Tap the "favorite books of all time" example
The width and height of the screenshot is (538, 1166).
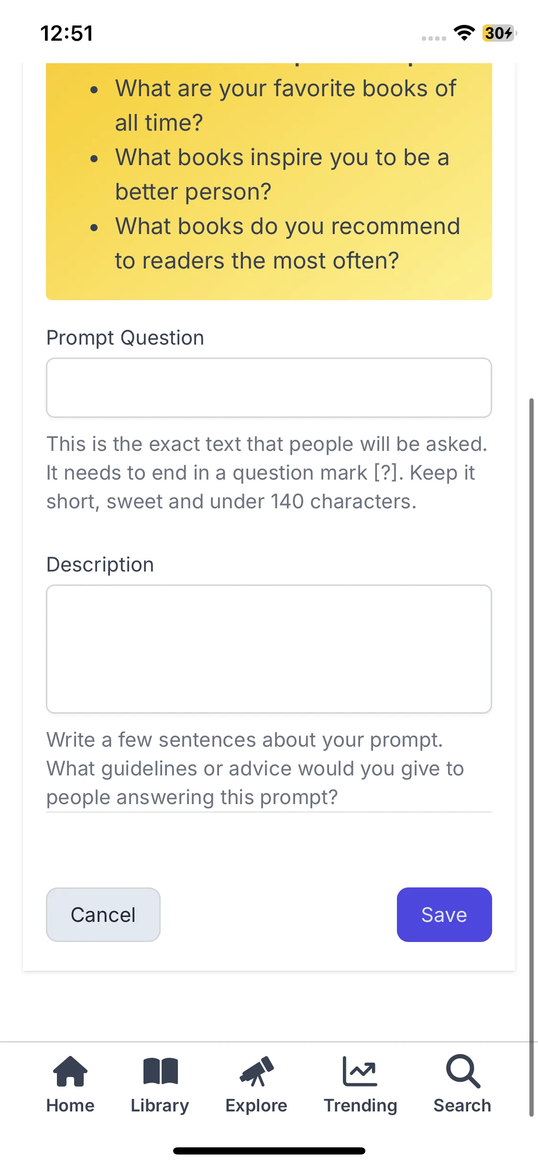tap(285, 105)
